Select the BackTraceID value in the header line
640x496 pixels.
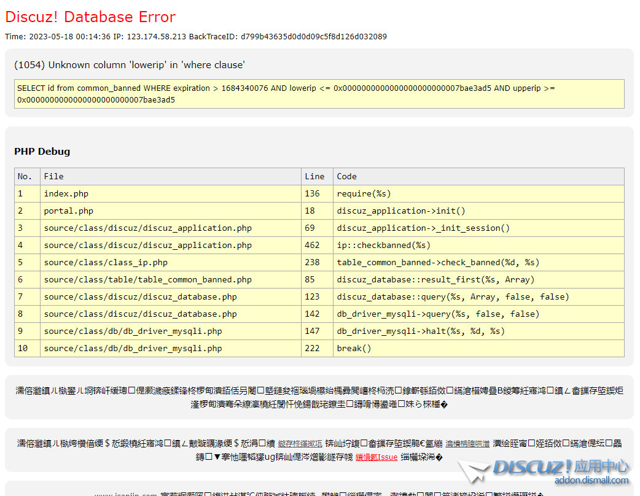313,37
